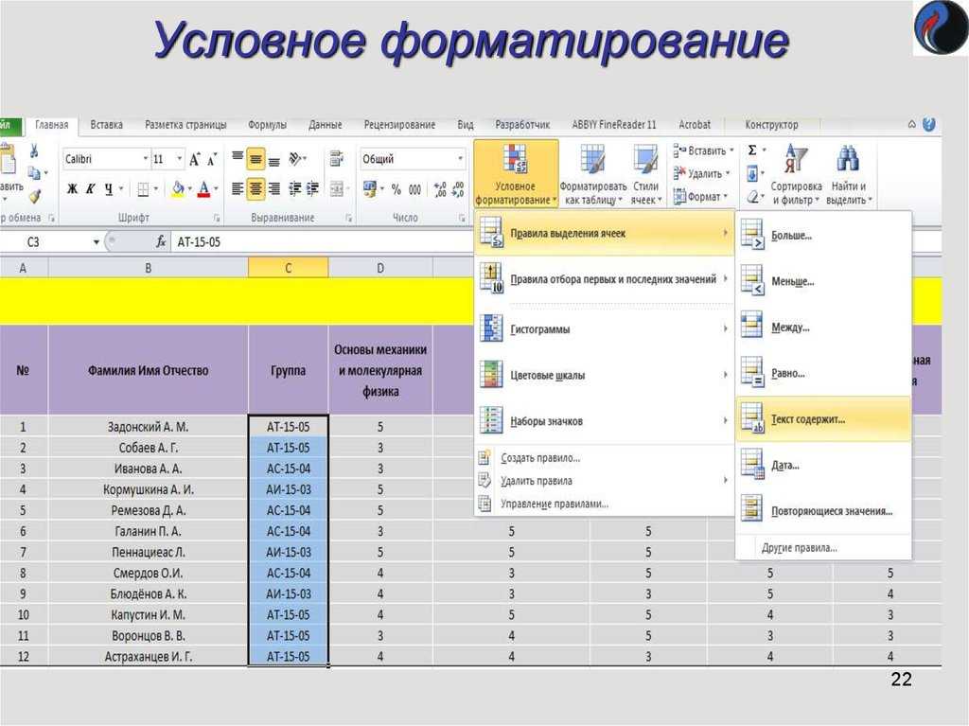Select column C header
Viewport: 969px width, 726px height.
[x=288, y=268]
